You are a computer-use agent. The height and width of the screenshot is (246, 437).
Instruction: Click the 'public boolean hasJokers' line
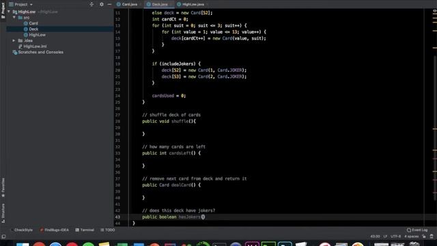pos(173,217)
